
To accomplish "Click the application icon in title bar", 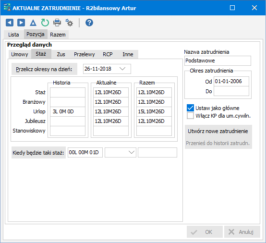I will (7, 8).
